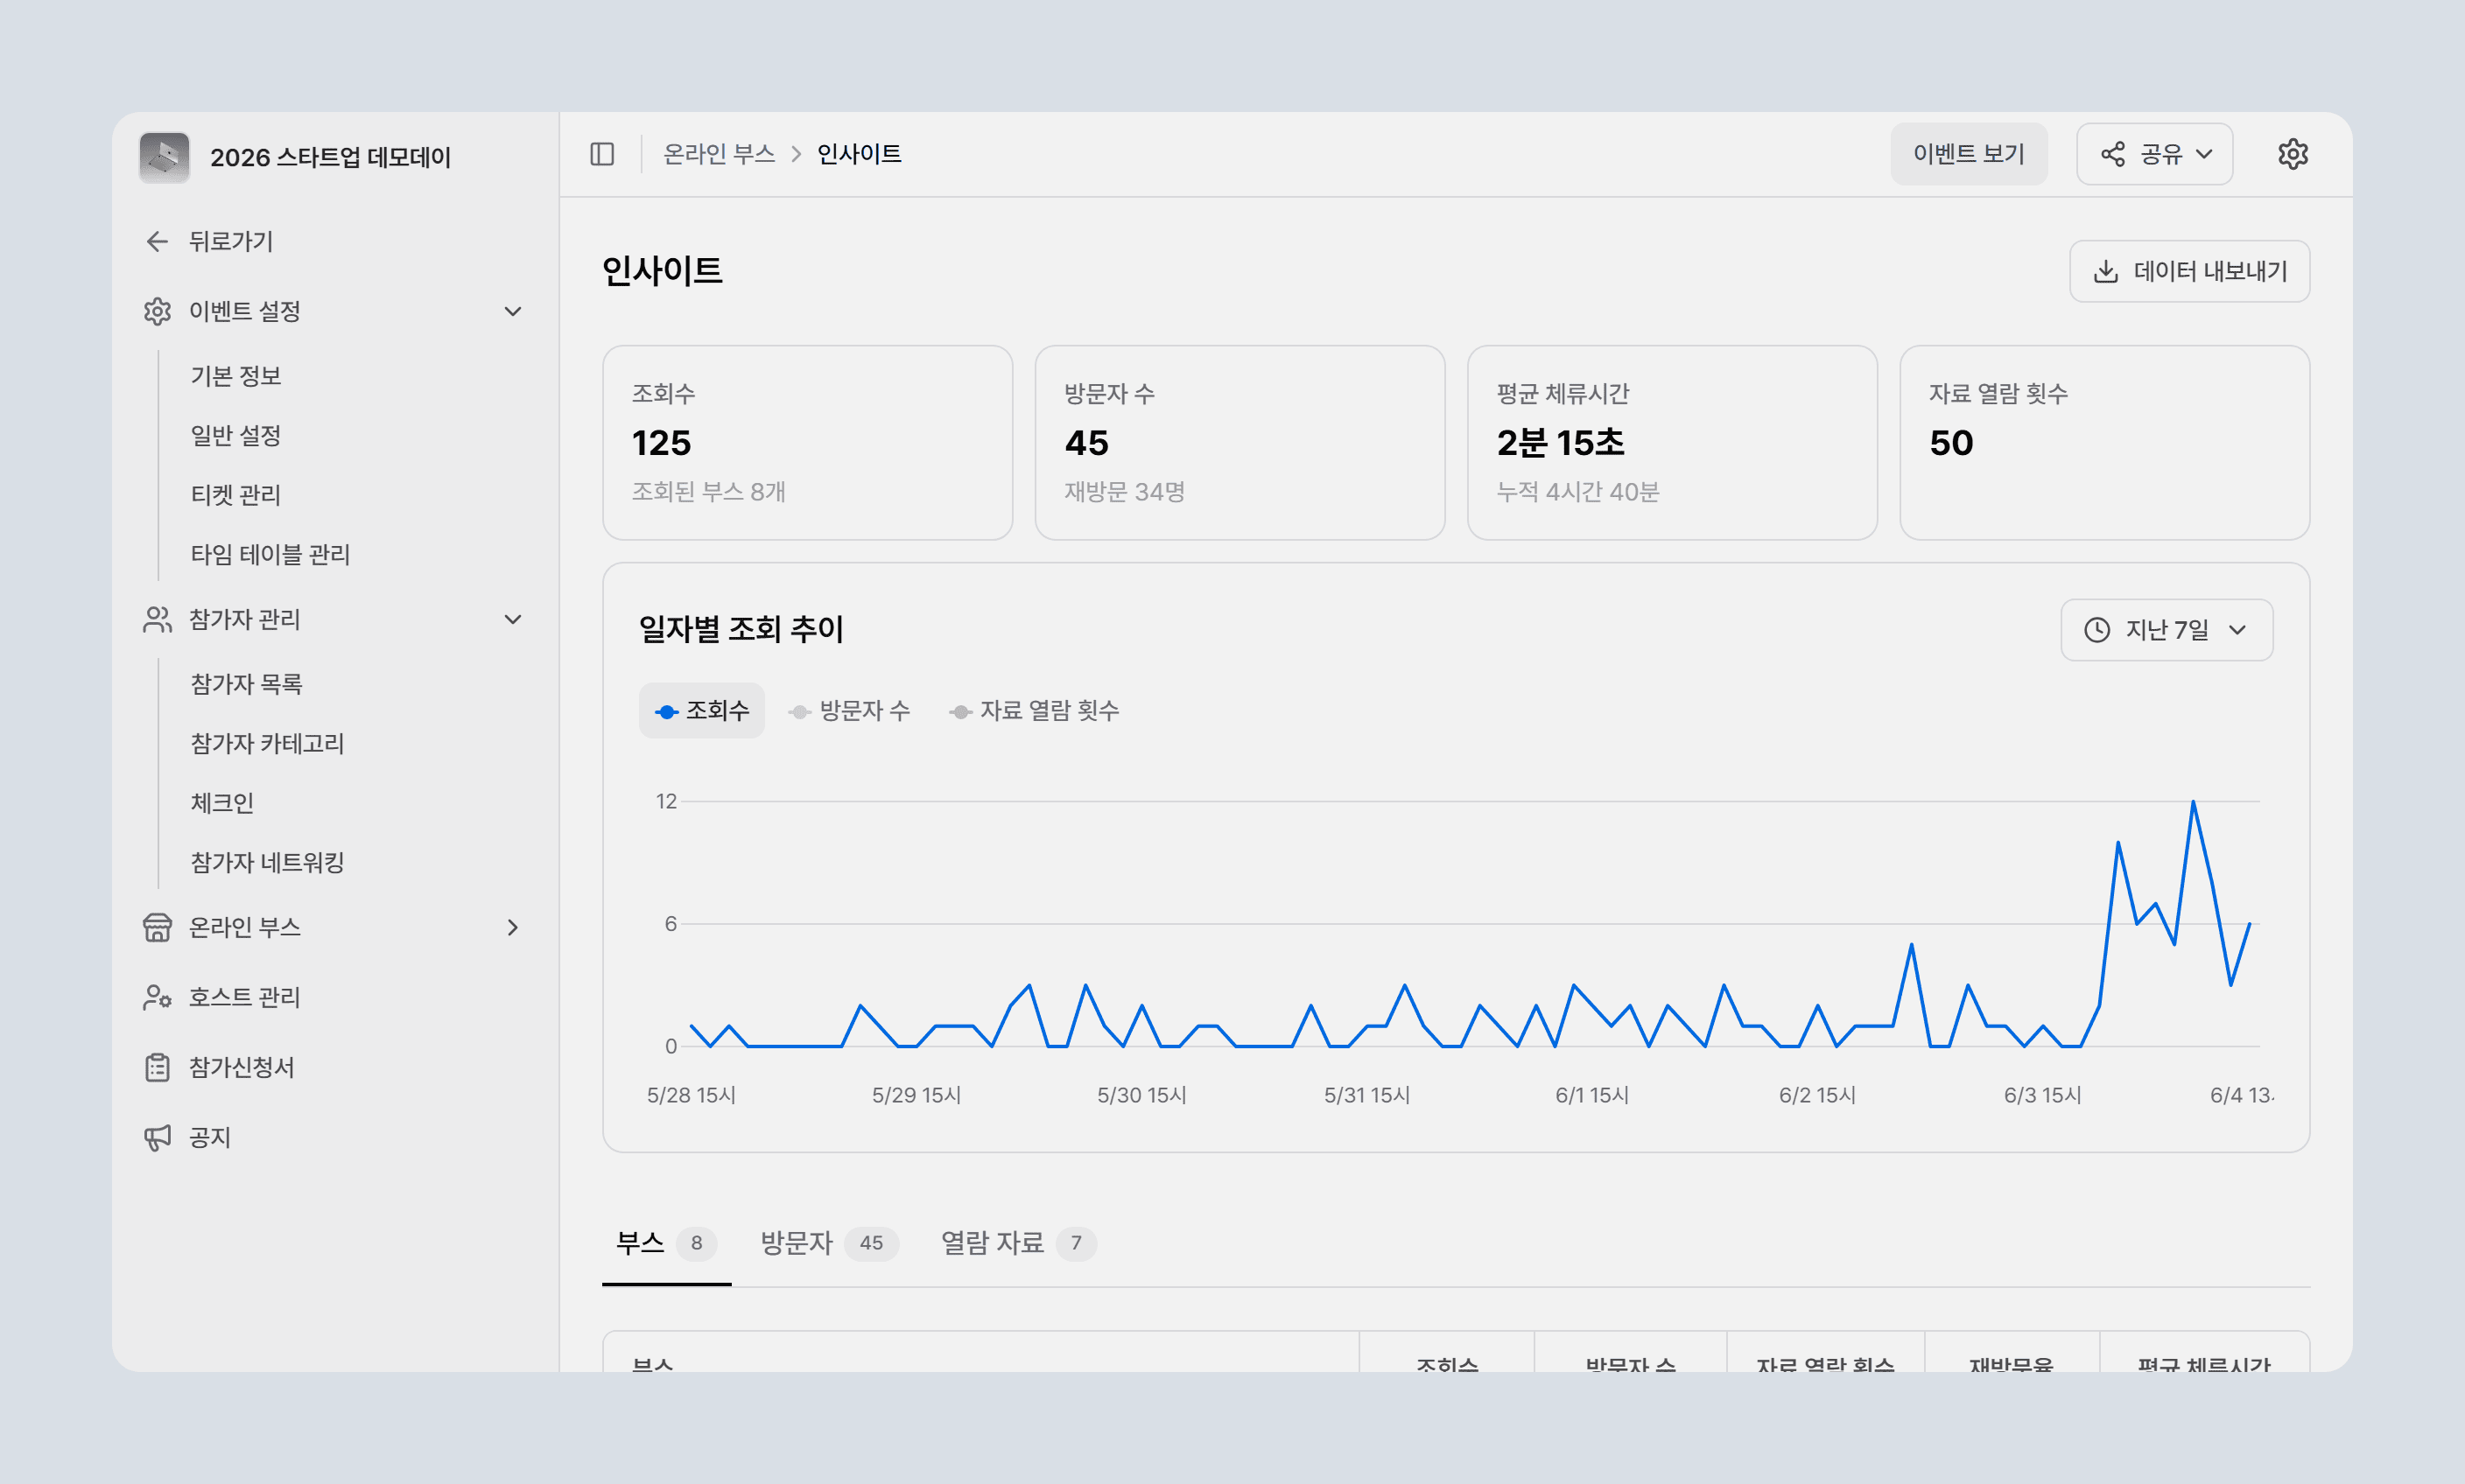This screenshot has width=2465, height=1484.
Task: Click the 참가자 관리 people icon
Action: point(157,620)
